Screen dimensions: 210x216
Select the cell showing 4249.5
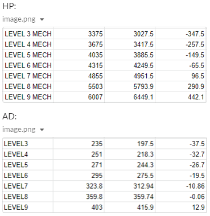pos(130,65)
